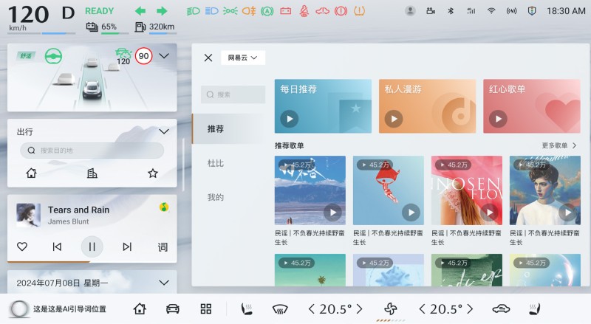Open the dashcam recorder status icon
The width and height of the screenshot is (591, 324).
pos(431,11)
